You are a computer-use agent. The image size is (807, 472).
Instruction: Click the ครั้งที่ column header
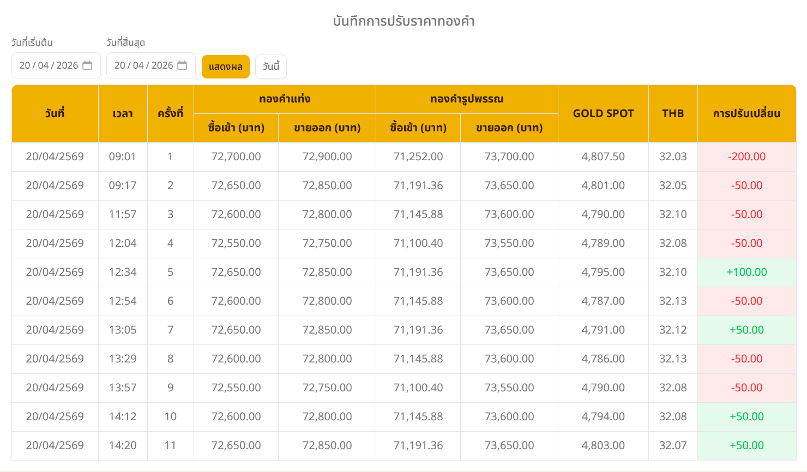[171, 113]
